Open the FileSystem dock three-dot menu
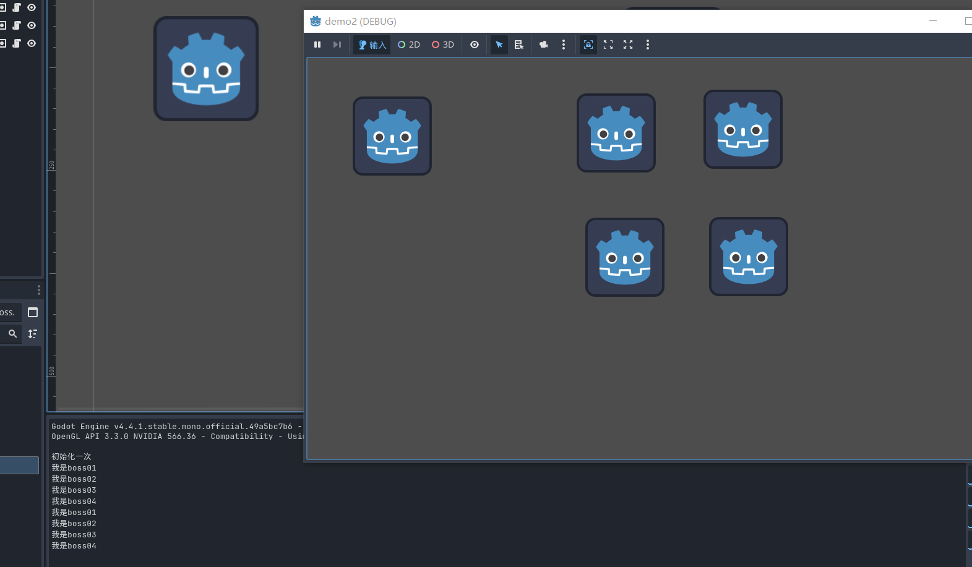This screenshot has height=567, width=972. tap(38, 290)
